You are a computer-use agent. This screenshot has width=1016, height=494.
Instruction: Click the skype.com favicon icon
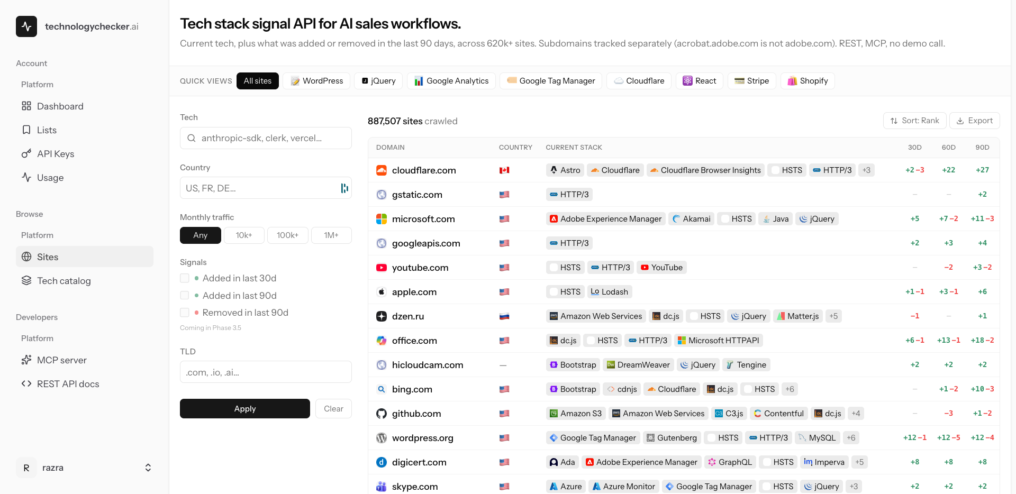pos(382,487)
